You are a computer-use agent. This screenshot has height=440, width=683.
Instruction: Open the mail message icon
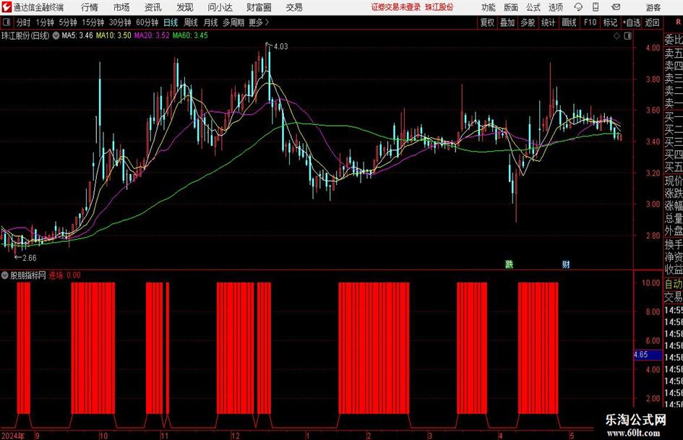coord(616,7)
